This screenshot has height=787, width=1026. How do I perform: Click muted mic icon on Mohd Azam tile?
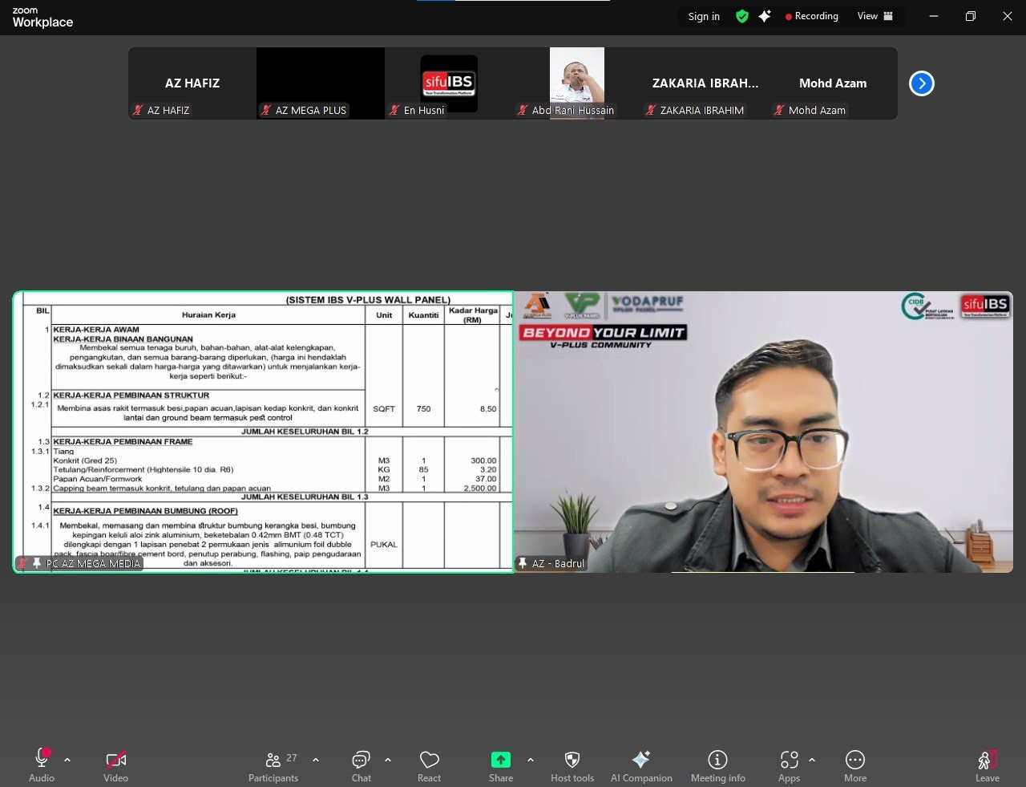[779, 111]
